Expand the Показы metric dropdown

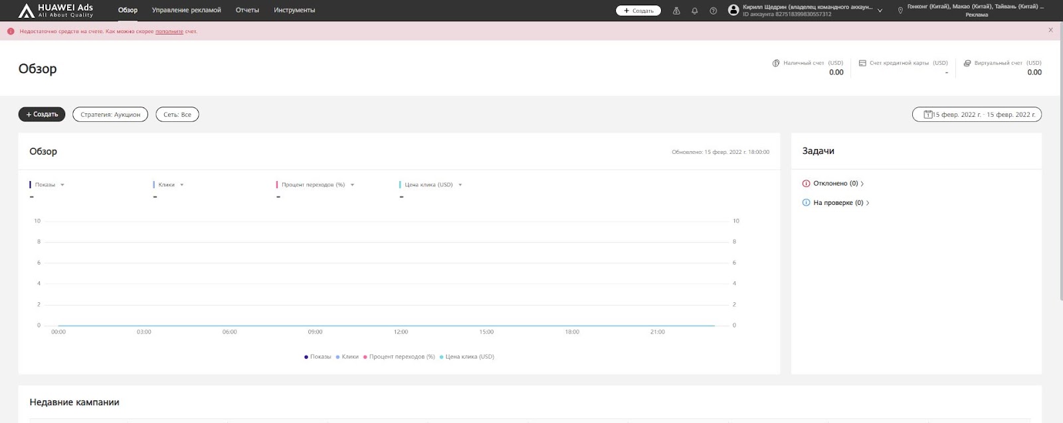pyautogui.click(x=62, y=185)
